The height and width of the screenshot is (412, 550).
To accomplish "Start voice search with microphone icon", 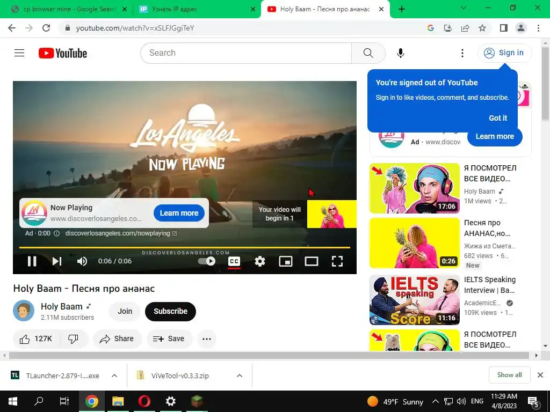I will point(400,53).
